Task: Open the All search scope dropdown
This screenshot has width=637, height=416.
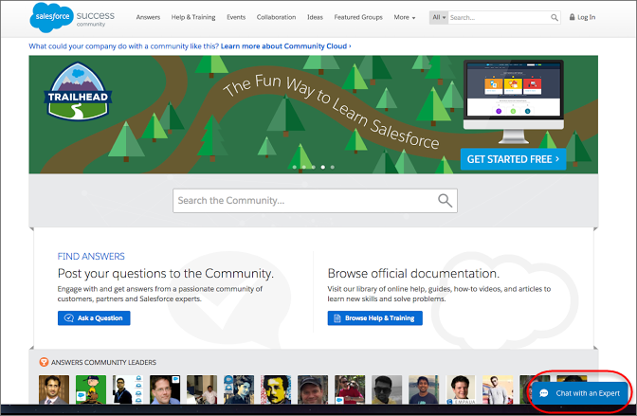Action: click(439, 17)
